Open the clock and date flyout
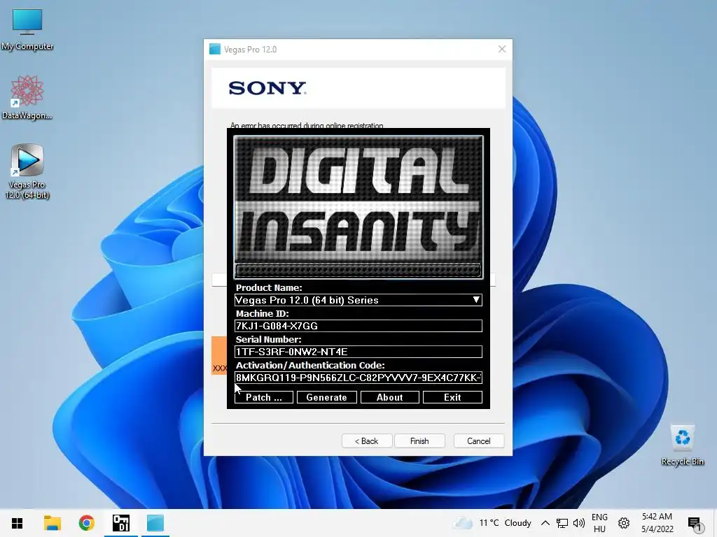The width and height of the screenshot is (717, 537). [x=657, y=523]
